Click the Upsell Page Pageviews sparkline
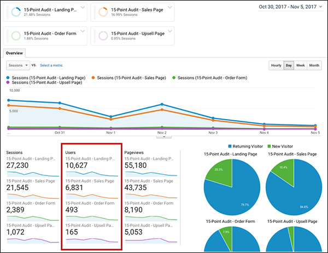 coord(151,240)
